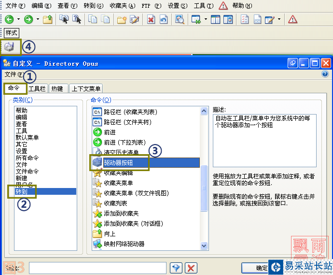Viewport: 333px width, 275px height.
Task: Open the 转到(G) menu
Action: [94, 6]
